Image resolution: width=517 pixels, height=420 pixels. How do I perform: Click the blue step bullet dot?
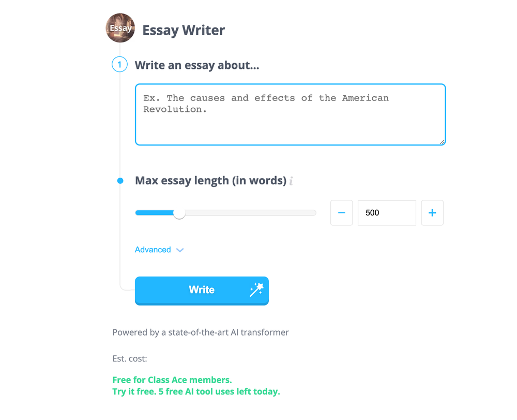pyautogui.click(x=120, y=181)
